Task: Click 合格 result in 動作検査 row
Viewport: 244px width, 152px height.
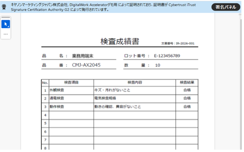Action: click(187, 107)
